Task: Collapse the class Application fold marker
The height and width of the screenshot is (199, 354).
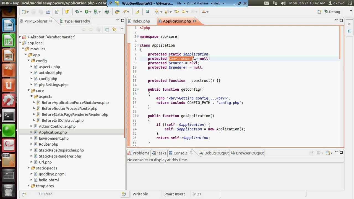Action: 138,45
